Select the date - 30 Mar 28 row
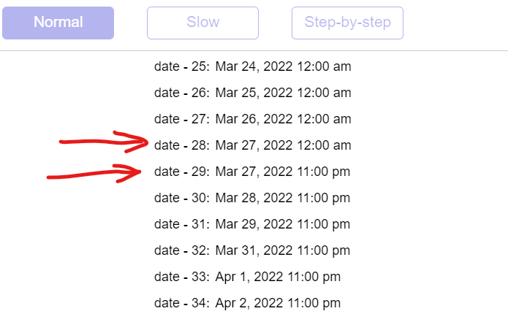 click(x=252, y=198)
